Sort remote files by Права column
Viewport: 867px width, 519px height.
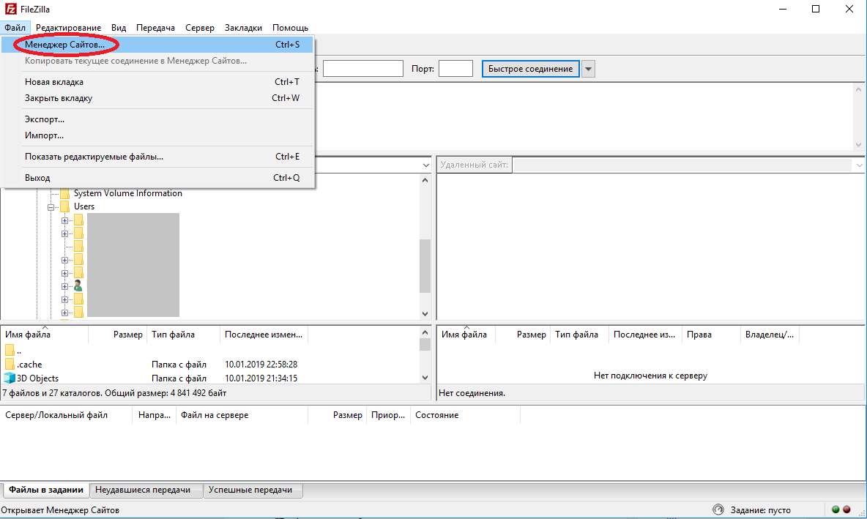pos(711,335)
